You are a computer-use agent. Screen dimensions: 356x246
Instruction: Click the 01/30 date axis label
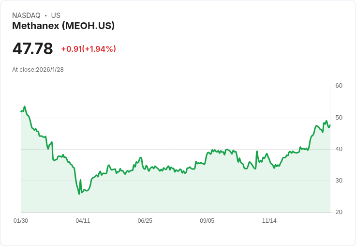point(21,221)
